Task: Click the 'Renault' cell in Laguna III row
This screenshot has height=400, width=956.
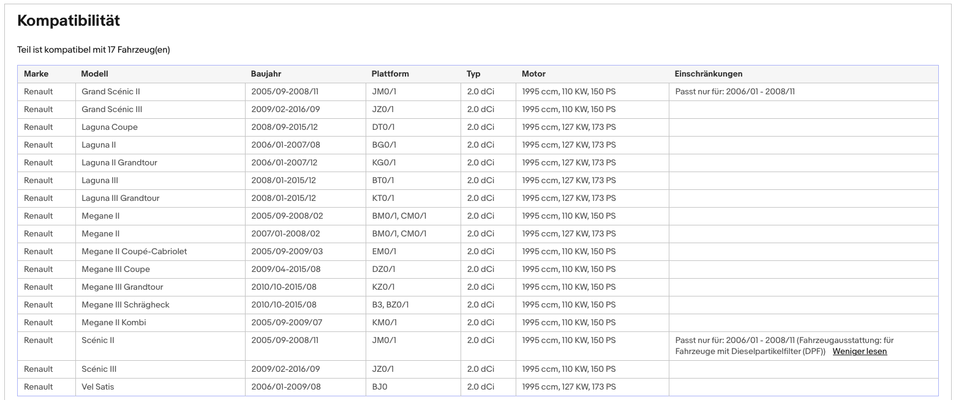Action: pos(47,180)
